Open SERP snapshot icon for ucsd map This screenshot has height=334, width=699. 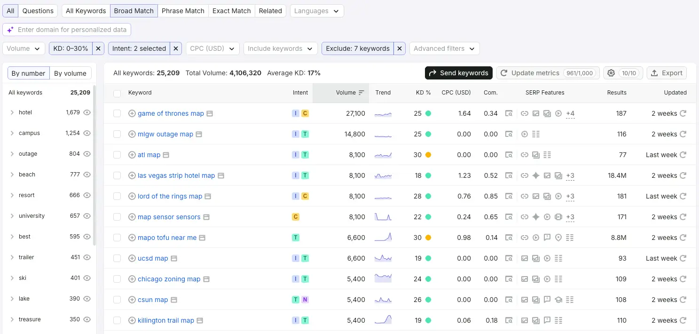tap(173, 258)
